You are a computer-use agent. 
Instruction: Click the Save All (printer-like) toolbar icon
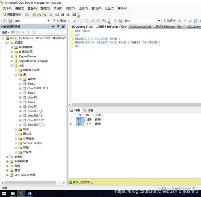click(x=68, y=15)
